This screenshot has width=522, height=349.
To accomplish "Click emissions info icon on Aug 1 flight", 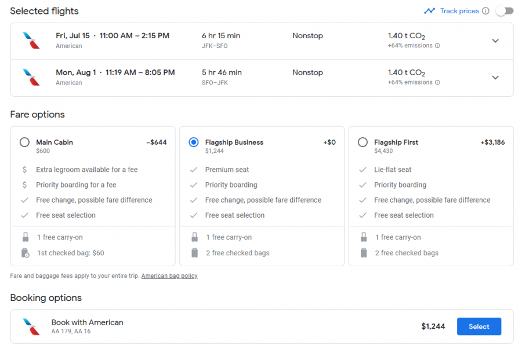I will point(437,83).
